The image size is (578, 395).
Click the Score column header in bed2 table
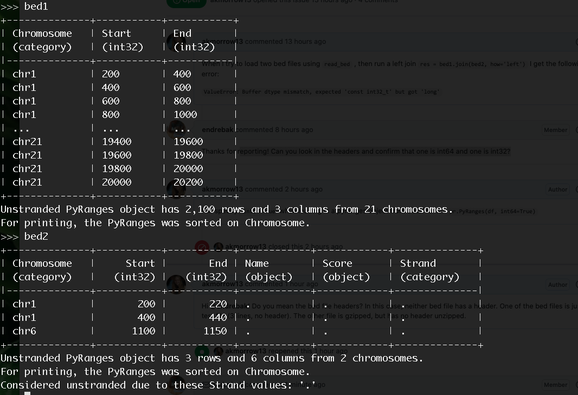337,264
